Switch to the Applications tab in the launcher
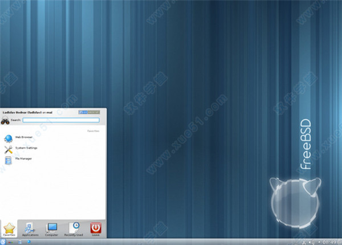The image size is (342, 245). [30, 229]
